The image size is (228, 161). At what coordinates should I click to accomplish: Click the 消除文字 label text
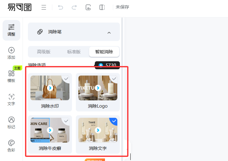98,148
